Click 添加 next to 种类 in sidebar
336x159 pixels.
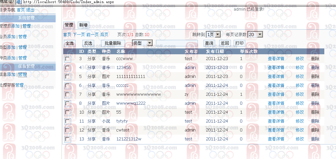11,58
